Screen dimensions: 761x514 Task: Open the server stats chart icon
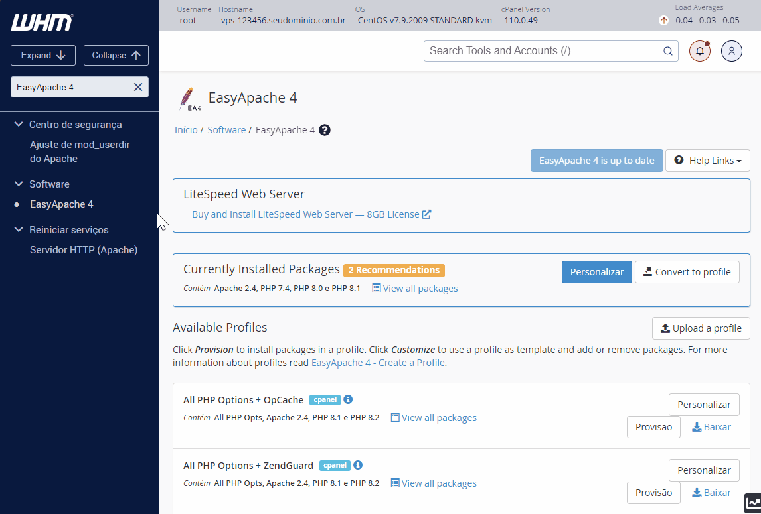752,503
